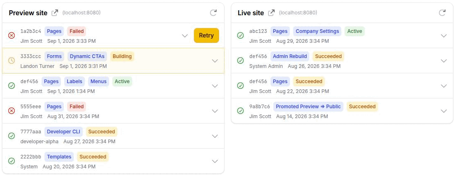Refresh the Live site deployments list
The image size is (457, 177).
coord(442,12)
